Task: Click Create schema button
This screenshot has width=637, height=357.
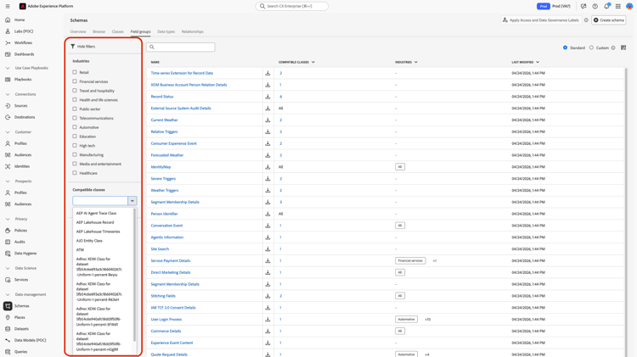Action: (x=609, y=20)
